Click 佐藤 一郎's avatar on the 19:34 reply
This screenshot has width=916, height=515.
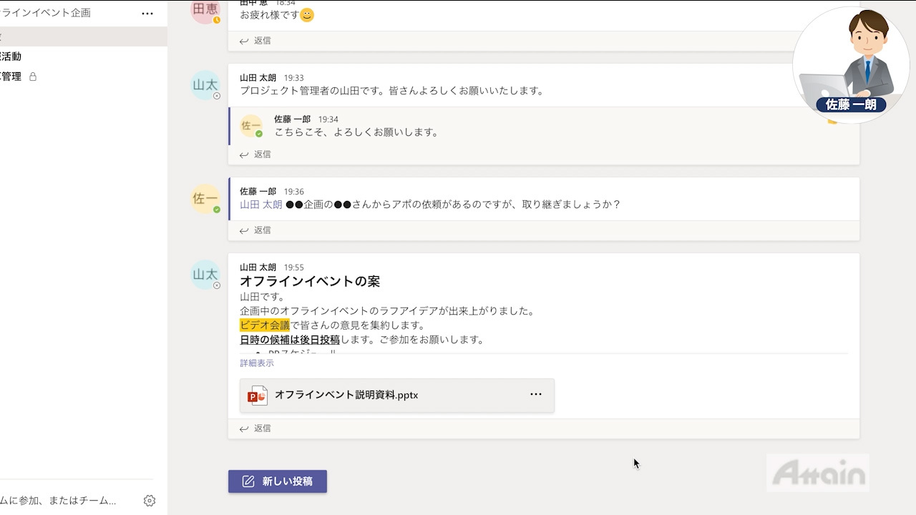click(x=251, y=126)
